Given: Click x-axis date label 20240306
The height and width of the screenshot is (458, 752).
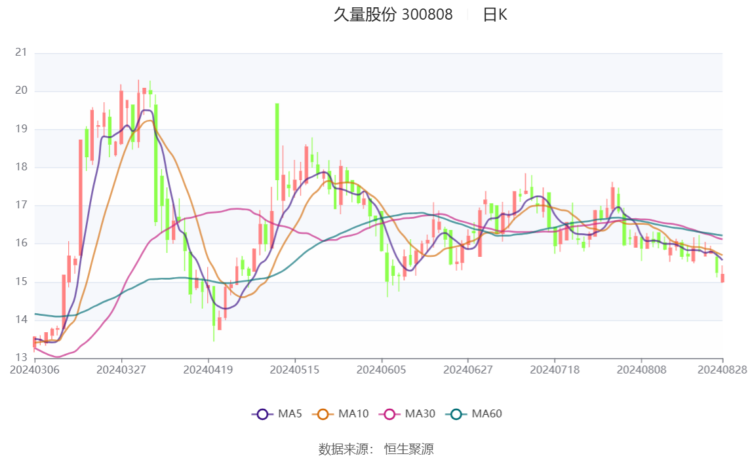Looking at the screenshot, I should pyautogui.click(x=35, y=370).
